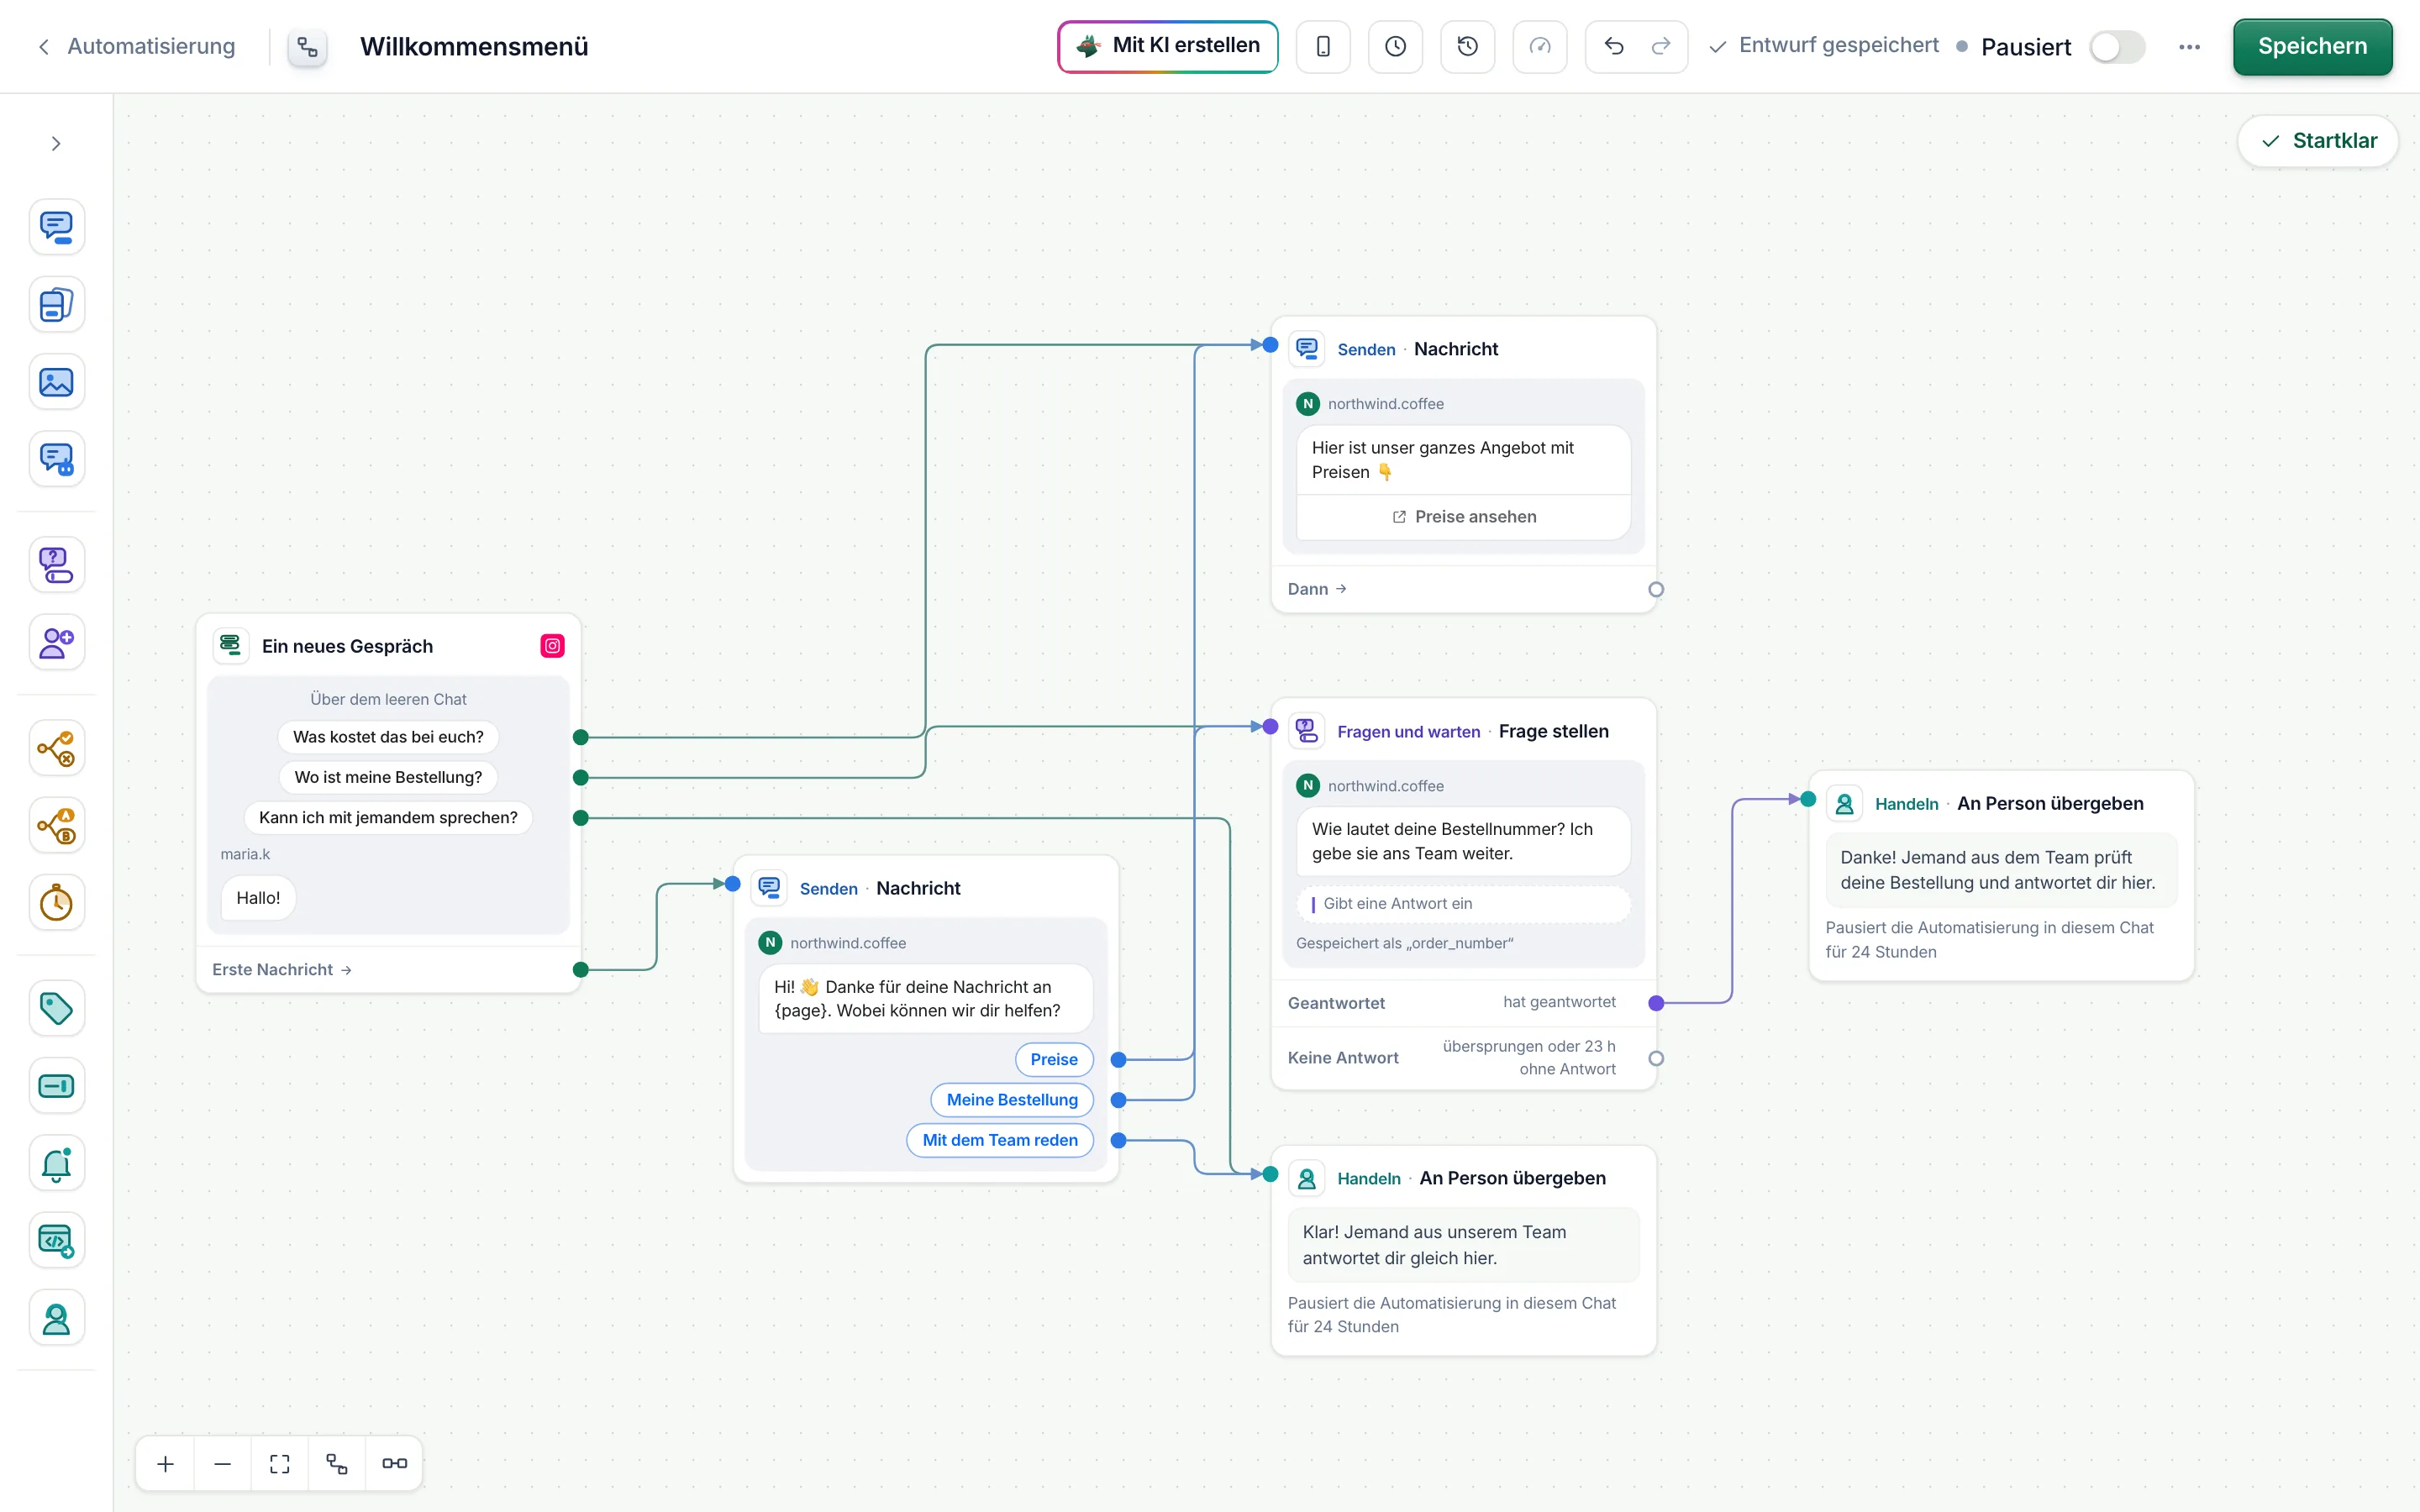Select the tag block icon in sidebar
Screen dimensions: 2420x1512
point(56,1008)
